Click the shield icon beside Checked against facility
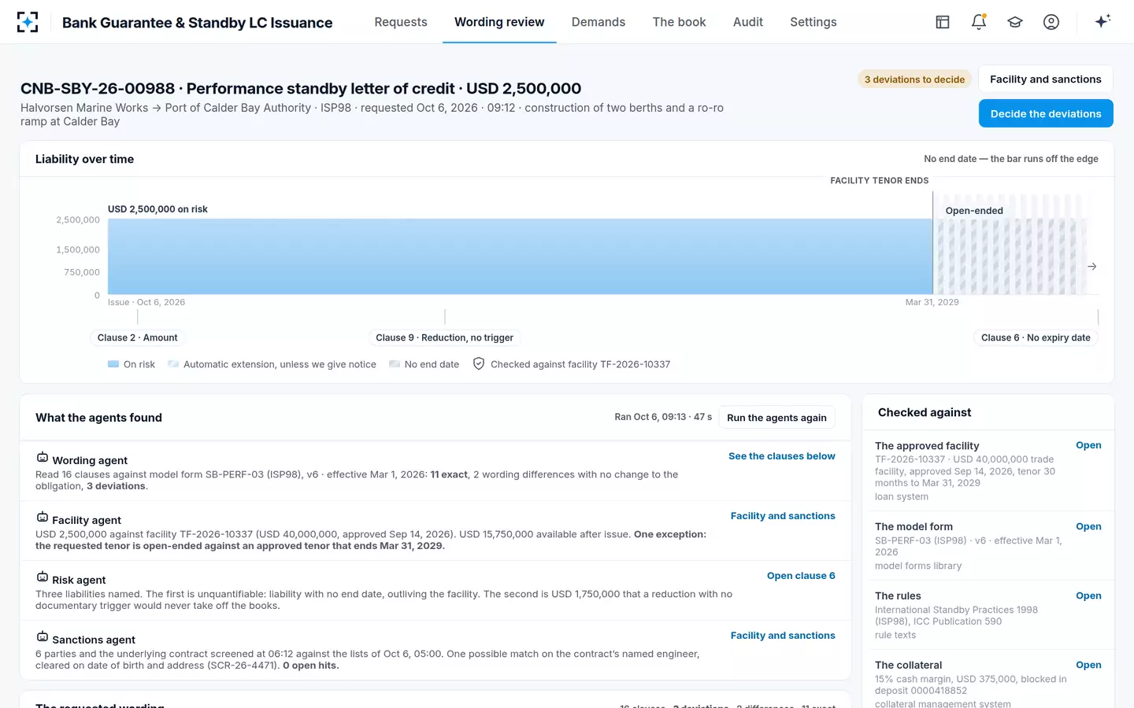 [479, 363]
